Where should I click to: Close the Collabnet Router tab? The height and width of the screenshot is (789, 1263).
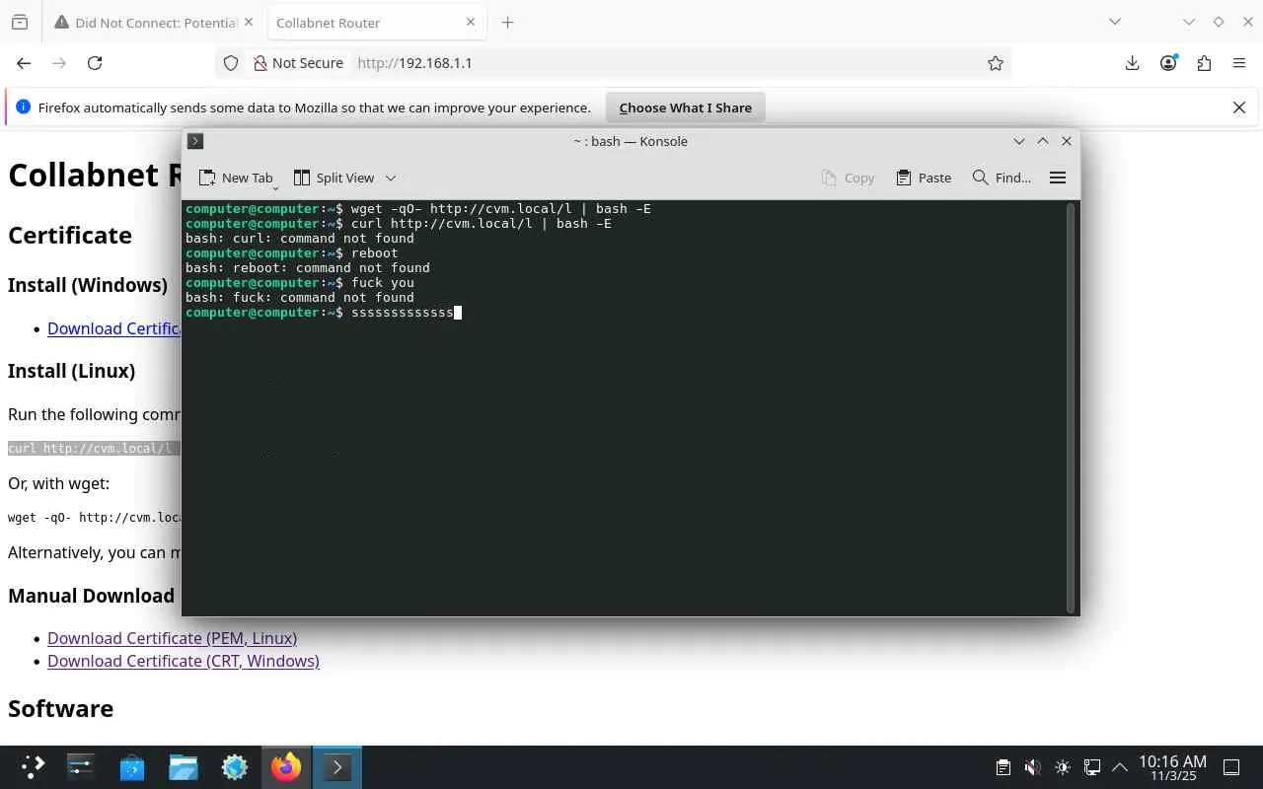(x=471, y=23)
